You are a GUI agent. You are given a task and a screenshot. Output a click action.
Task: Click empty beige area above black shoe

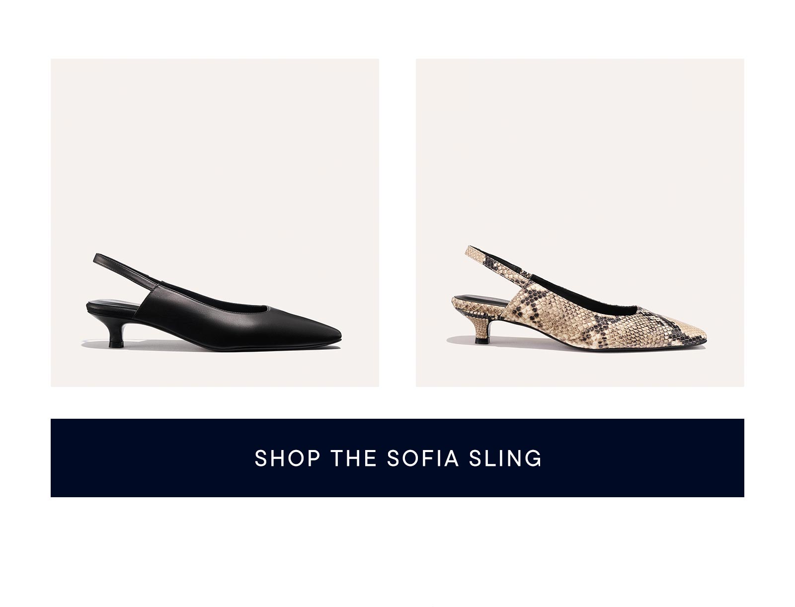pyautogui.click(x=215, y=149)
